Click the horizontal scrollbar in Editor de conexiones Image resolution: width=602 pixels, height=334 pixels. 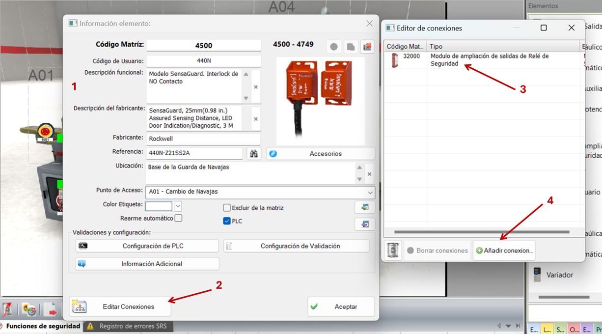coord(482,232)
